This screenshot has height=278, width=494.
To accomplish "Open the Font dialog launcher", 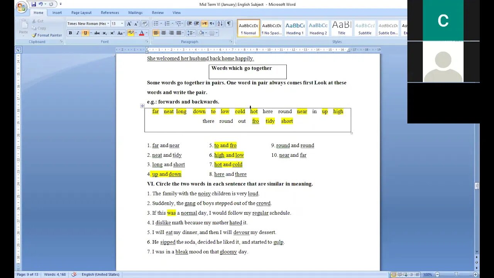I will [x=147, y=42].
